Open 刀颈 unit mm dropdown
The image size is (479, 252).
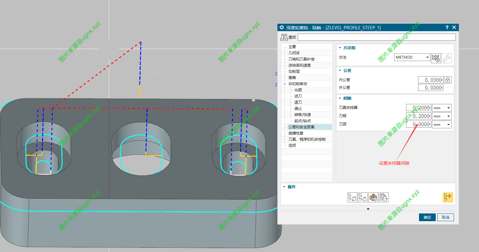448,125
